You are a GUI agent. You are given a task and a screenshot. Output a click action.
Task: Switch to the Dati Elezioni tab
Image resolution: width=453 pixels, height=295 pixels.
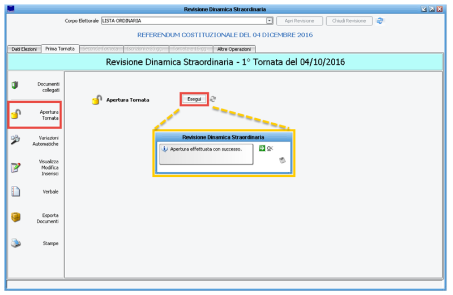point(24,49)
